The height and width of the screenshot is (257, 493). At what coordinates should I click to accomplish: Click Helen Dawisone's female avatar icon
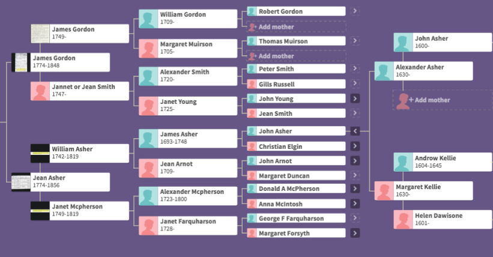tap(404, 220)
